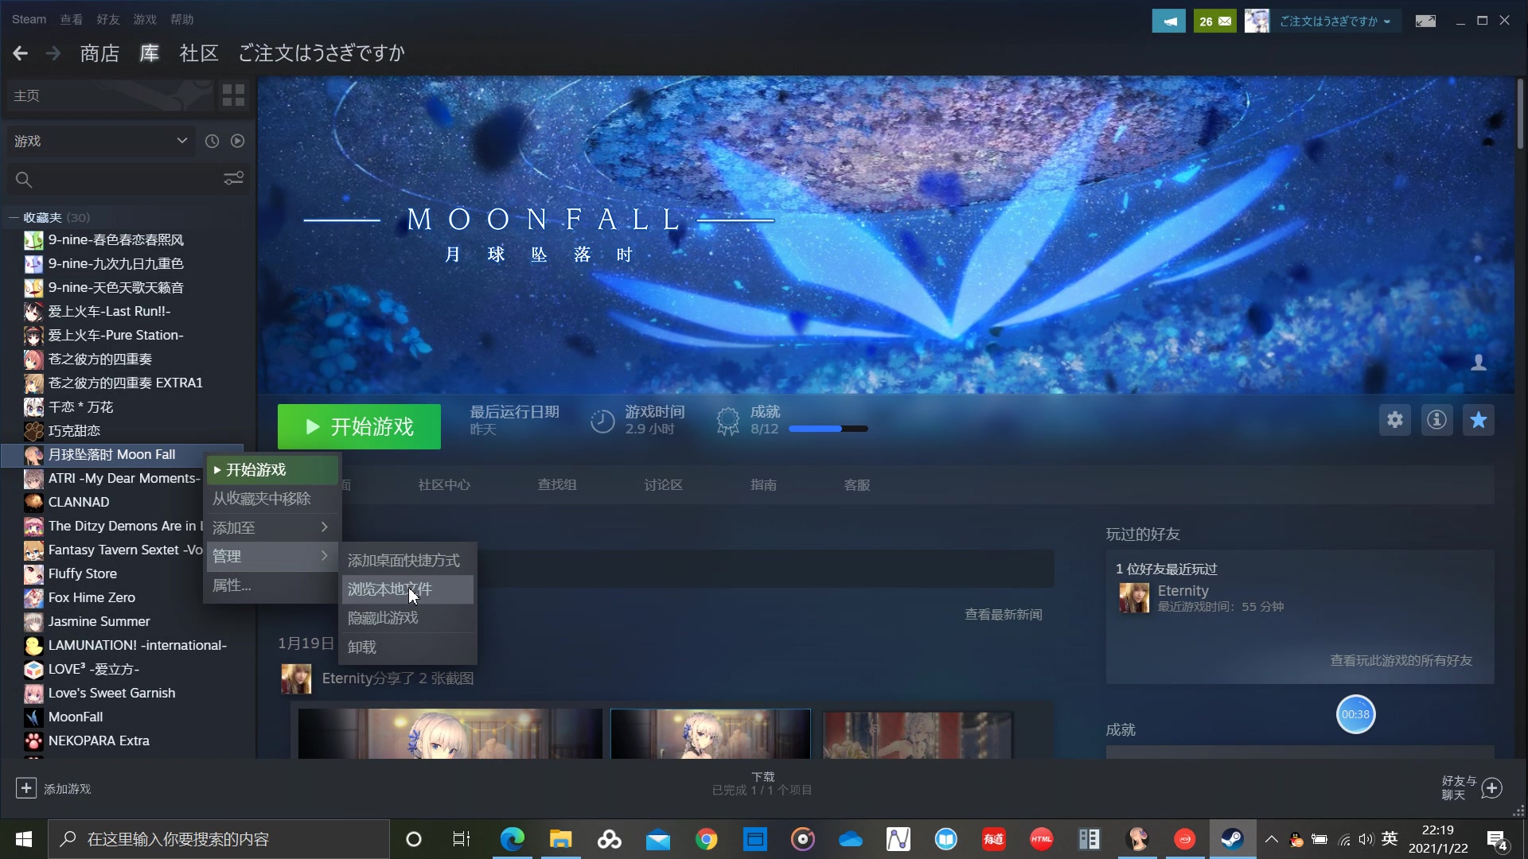This screenshot has height=859, width=1528.
Task: Choose 隐藏此游戏
Action: tap(407, 618)
